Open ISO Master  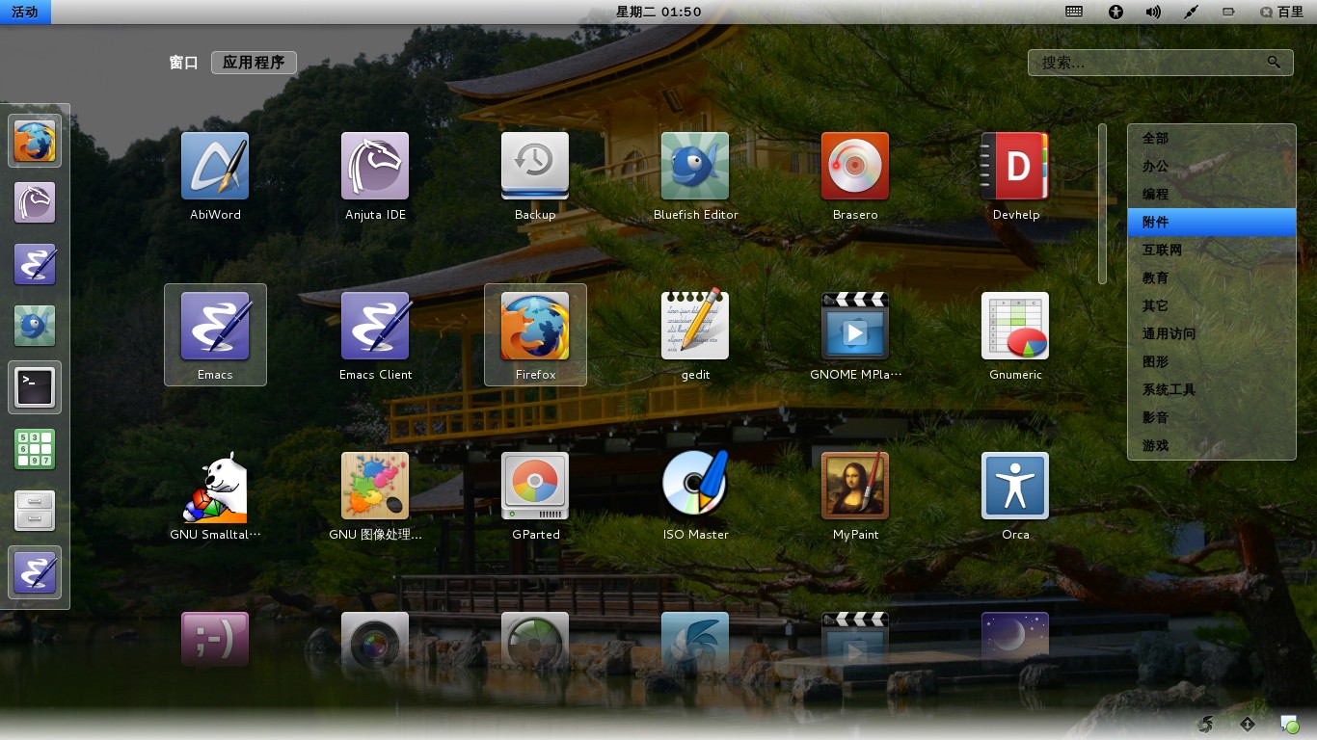pyautogui.click(x=695, y=495)
